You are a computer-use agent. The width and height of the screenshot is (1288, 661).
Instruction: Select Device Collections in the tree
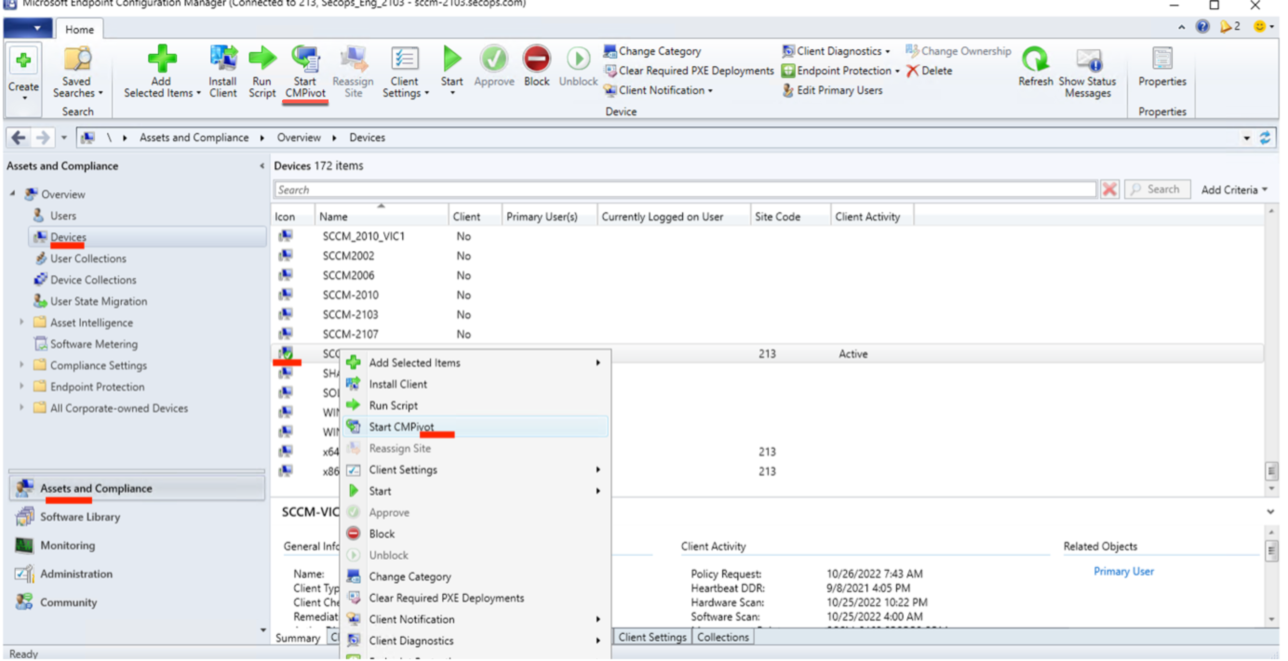(x=93, y=279)
